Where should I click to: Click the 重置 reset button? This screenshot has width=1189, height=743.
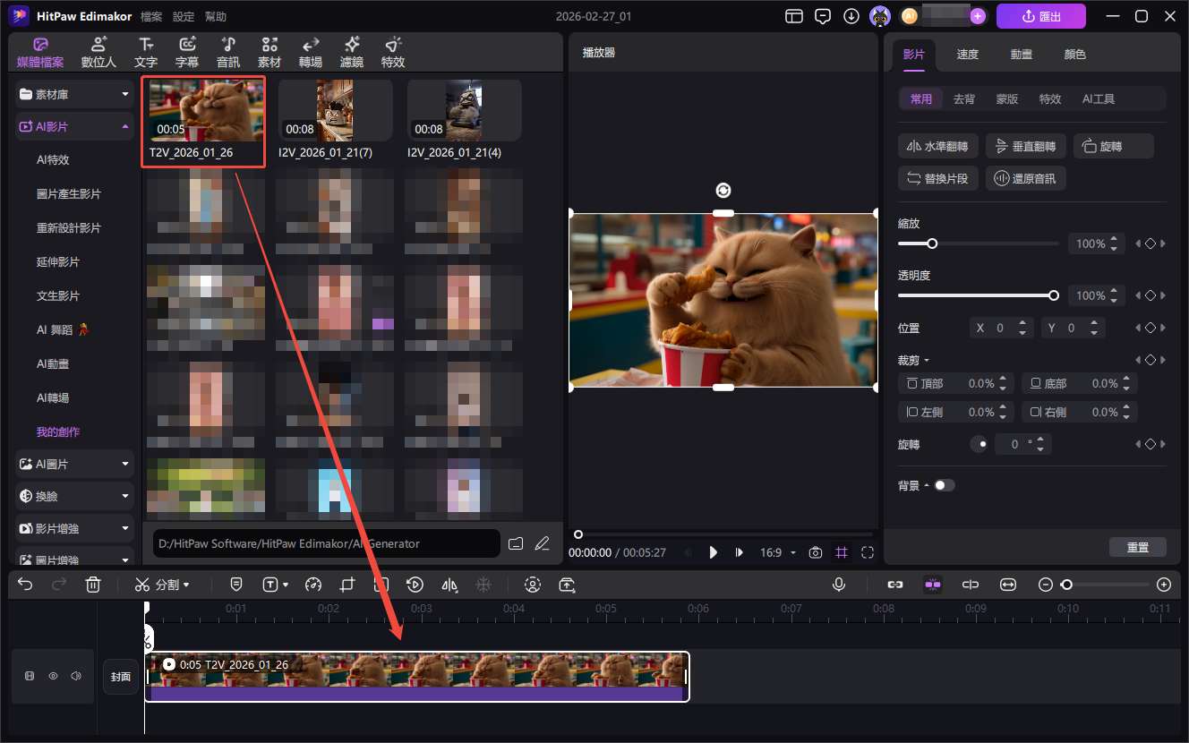1137,548
